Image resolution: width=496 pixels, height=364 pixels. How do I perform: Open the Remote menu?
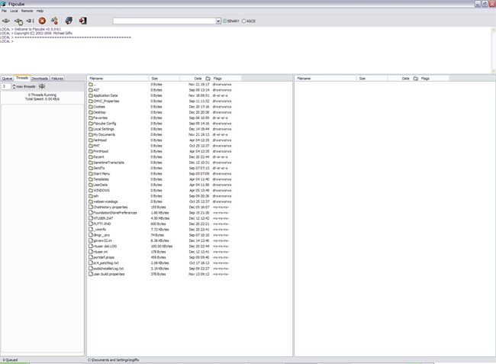point(27,11)
